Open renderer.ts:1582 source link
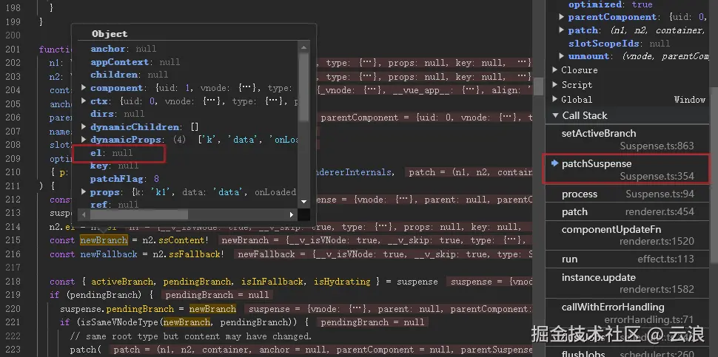Image resolution: width=718 pixels, height=357 pixels. pyautogui.click(x=657, y=289)
